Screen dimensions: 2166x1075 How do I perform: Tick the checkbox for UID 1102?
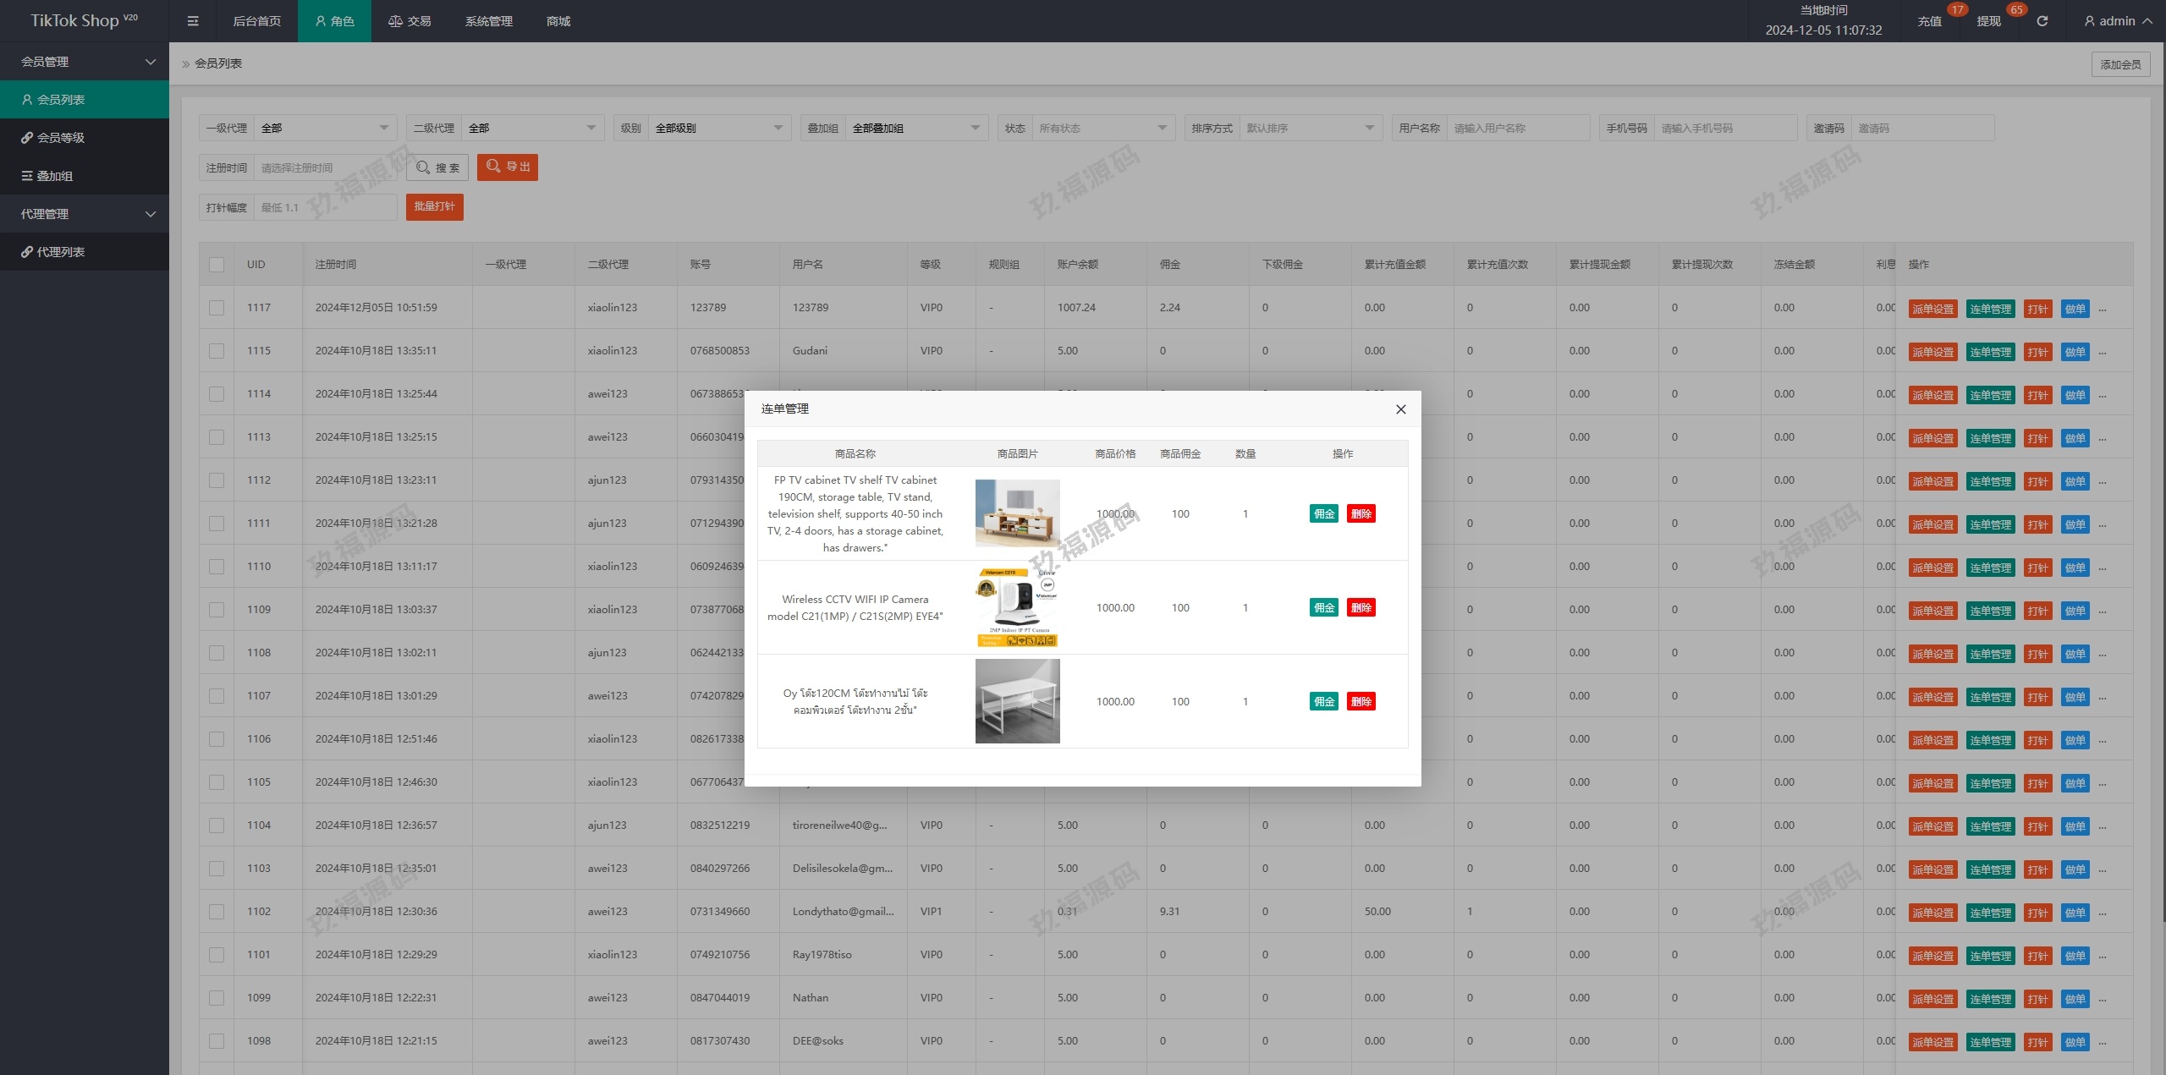217,912
